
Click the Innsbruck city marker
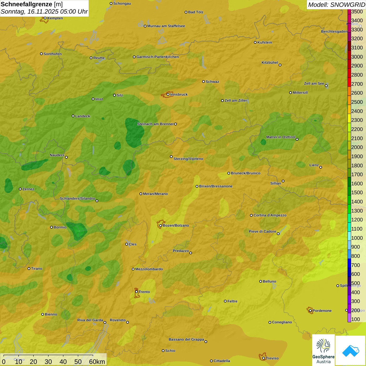point(168,94)
